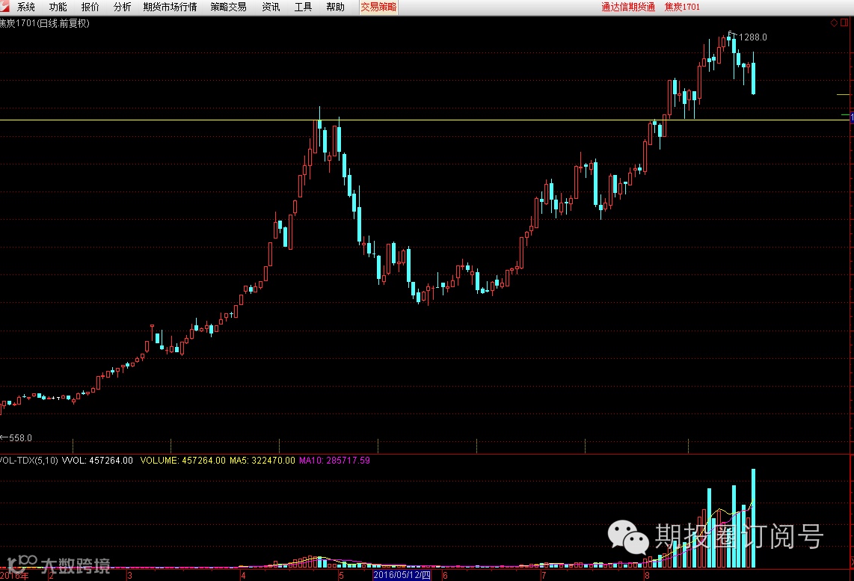Open the 资讯 menu

271,7
